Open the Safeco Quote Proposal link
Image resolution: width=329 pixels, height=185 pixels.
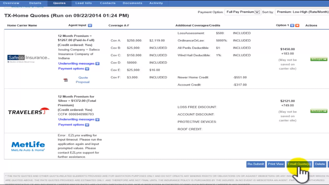click(82, 80)
